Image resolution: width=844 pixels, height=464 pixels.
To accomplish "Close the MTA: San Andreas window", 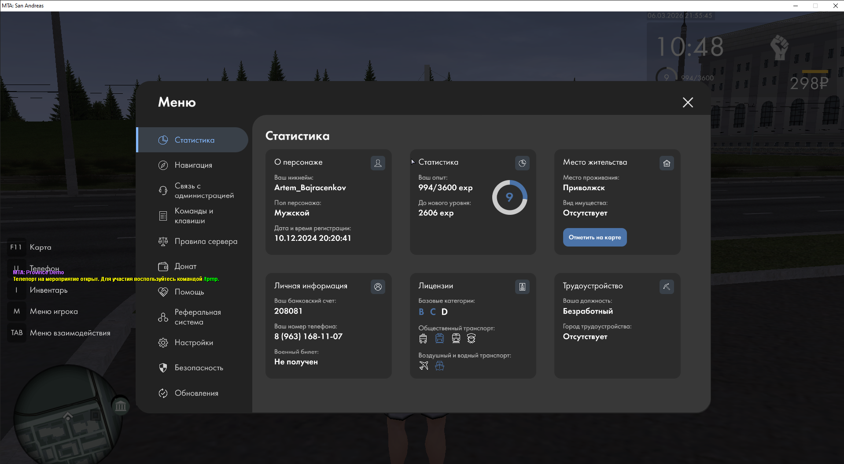I will tap(835, 6).
